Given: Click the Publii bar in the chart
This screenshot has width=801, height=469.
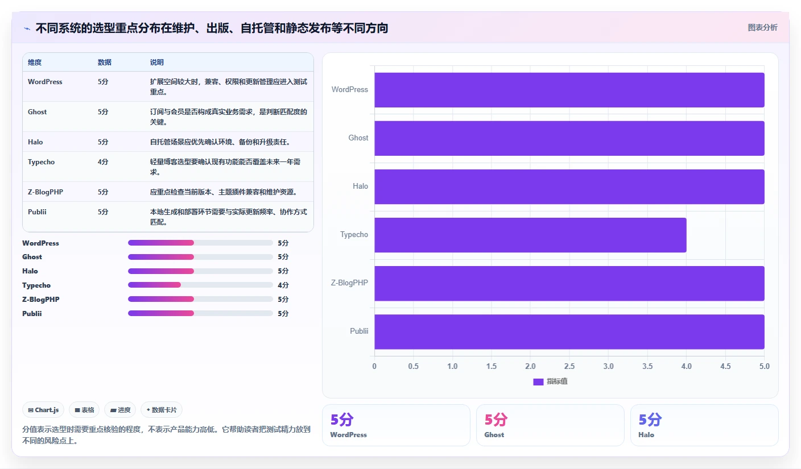Looking at the screenshot, I should pyautogui.click(x=569, y=331).
